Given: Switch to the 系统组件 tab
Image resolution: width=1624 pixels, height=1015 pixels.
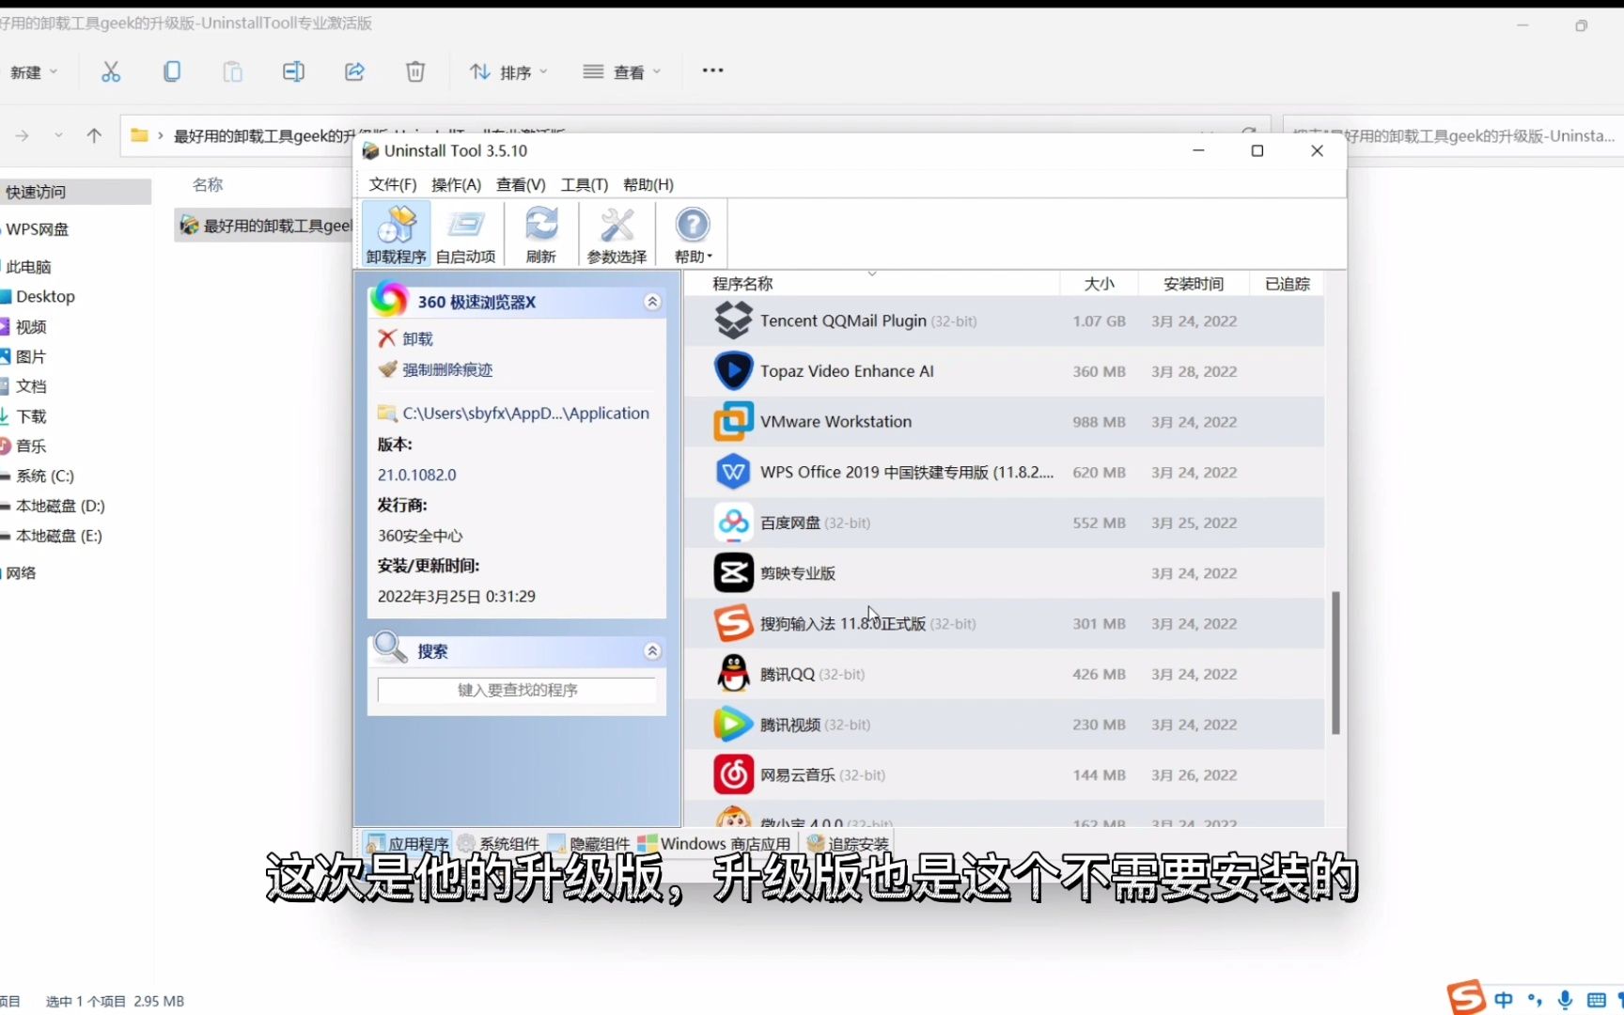Looking at the screenshot, I should (498, 843).
